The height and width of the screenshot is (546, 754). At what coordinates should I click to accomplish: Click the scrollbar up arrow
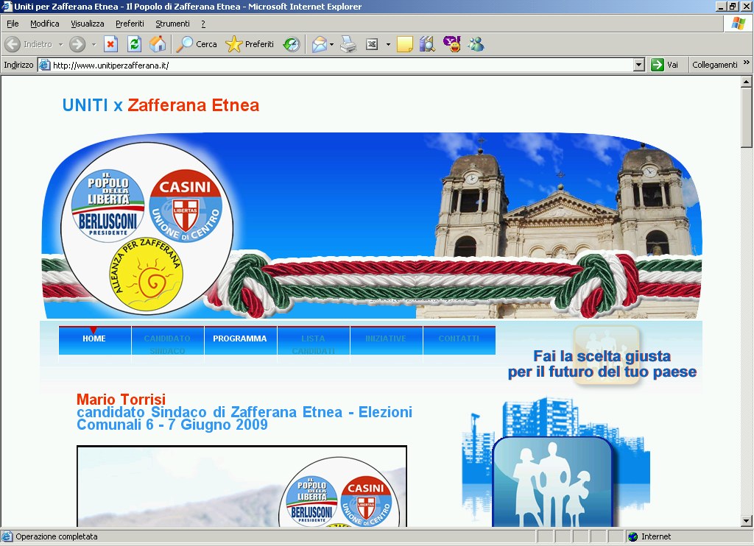coord(746,82)
